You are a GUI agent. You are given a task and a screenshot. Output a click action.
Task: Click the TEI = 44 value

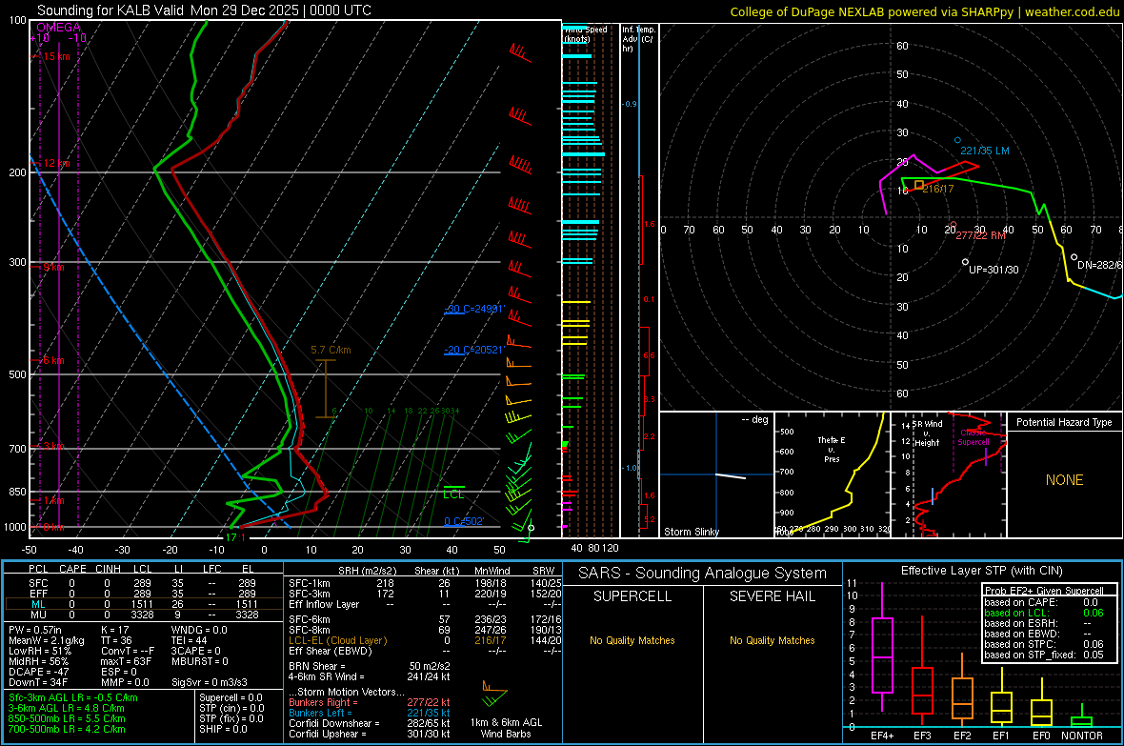click(190, 640)
